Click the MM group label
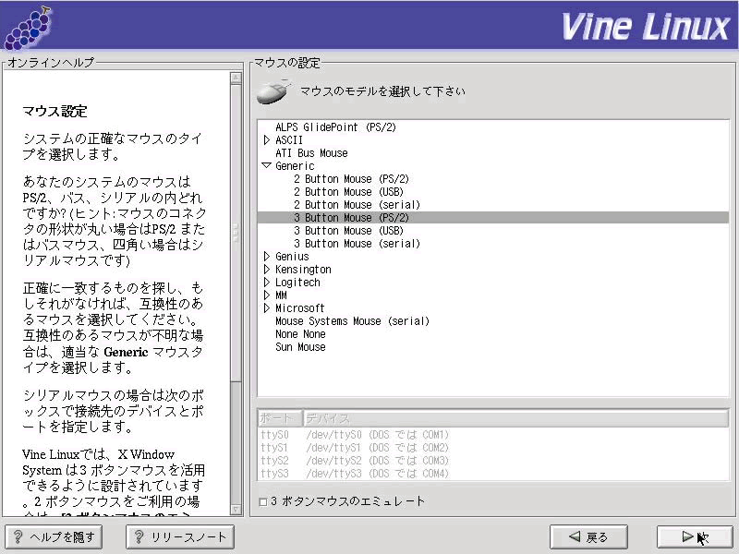Screen dimensions: 739x554 281,295
